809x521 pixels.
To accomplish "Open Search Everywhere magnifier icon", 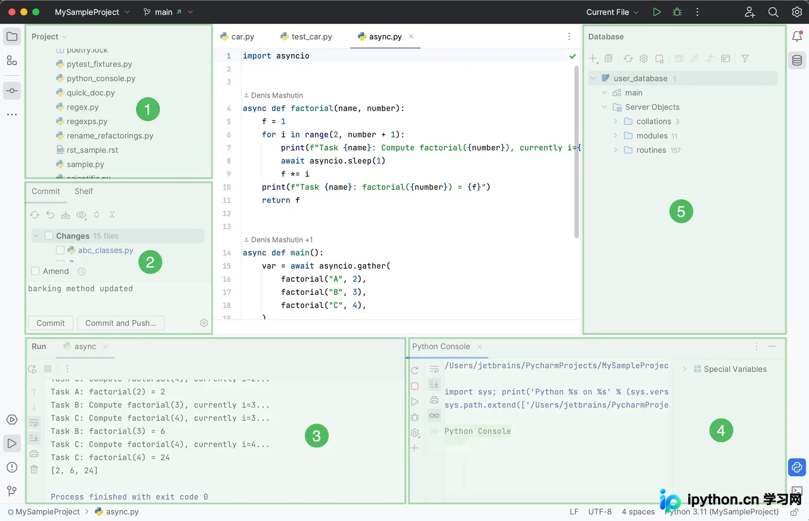I will click(x=773, y=12).
